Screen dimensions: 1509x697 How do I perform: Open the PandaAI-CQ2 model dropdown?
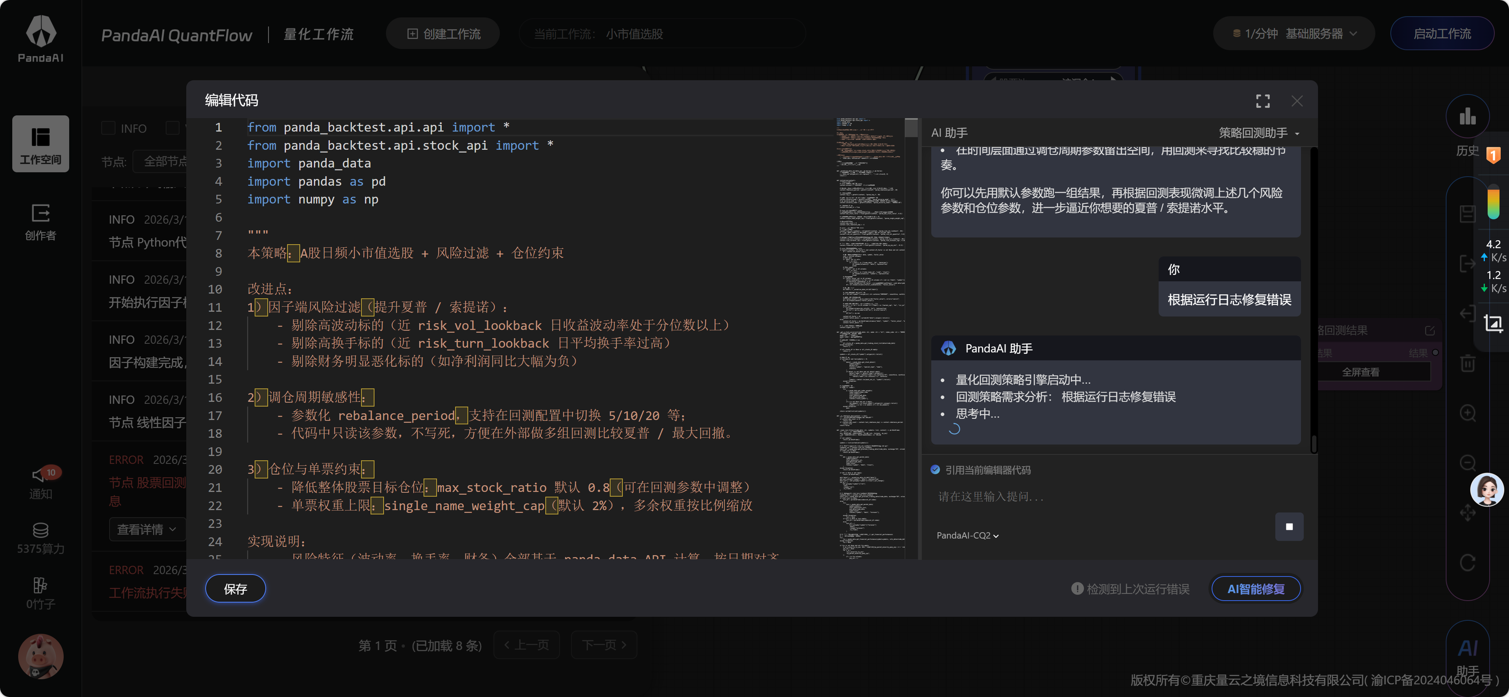point(968,535)
